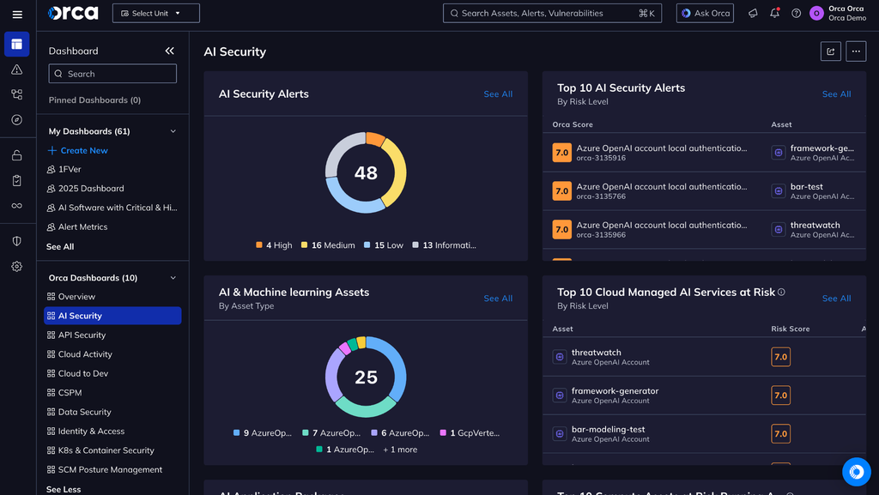
Task: Click Pinned Dashboards (0) label
Action: pyautogui.click(x=94, y=100)
